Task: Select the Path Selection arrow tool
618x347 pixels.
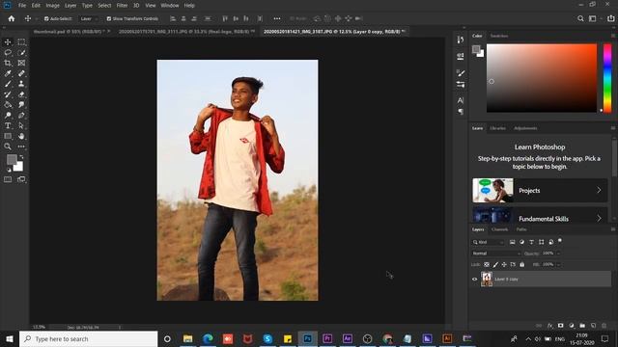Action: (x=21, y=125)
